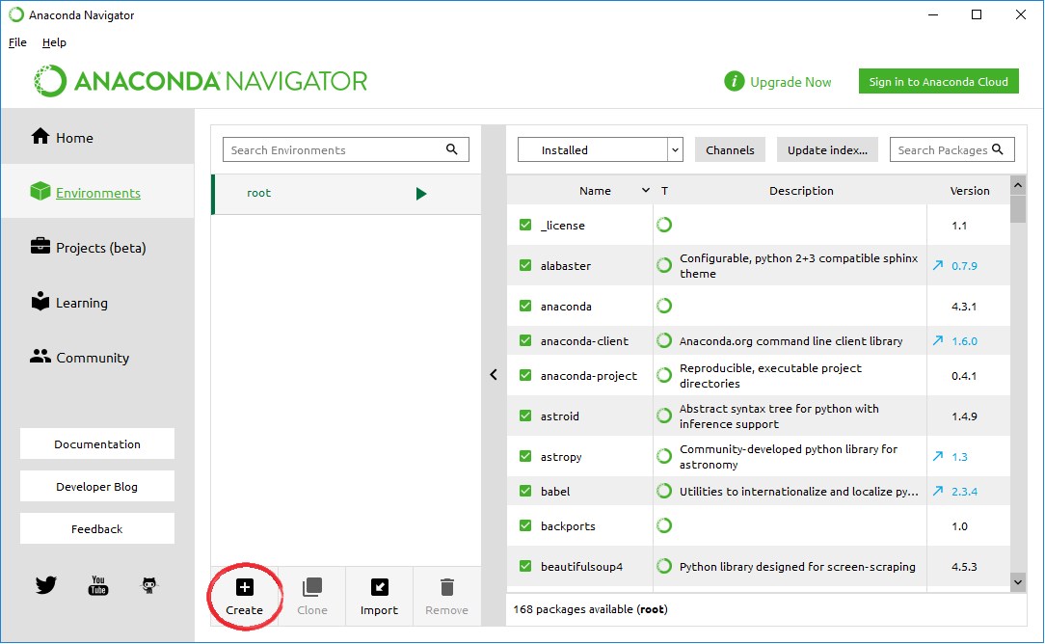Click the green play arrow beside root
The width and height of the screenshot is (1045, 644).
pos(421,194)
